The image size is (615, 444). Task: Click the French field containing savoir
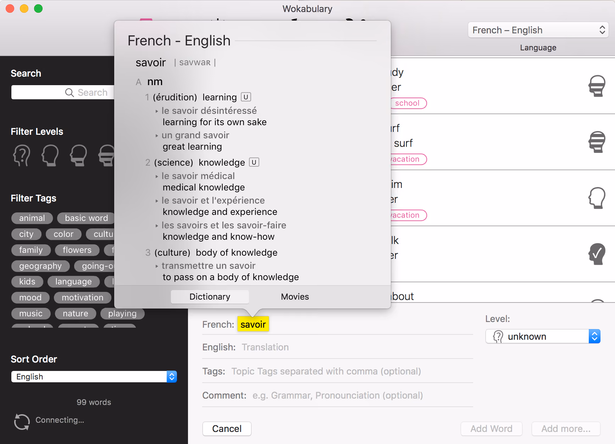click(253, 324)
